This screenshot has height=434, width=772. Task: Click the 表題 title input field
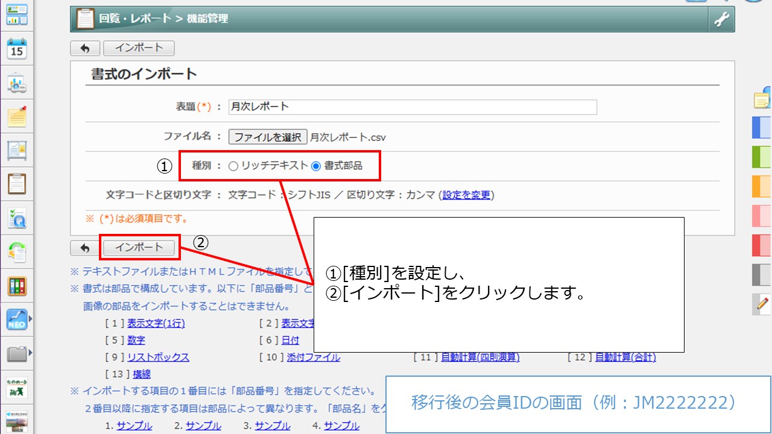[413, 107]
